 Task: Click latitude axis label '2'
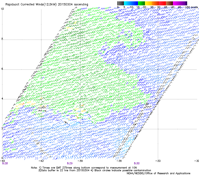2,128
